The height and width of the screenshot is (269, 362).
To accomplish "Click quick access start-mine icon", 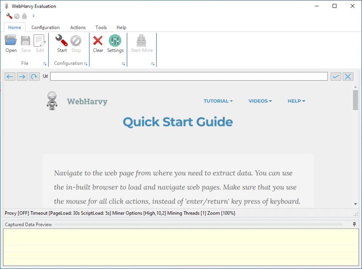I will [24, 16].
